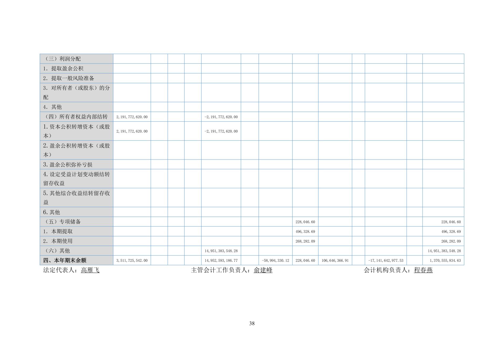Click the underlined name 高雁飞

[x=90, y=270]
